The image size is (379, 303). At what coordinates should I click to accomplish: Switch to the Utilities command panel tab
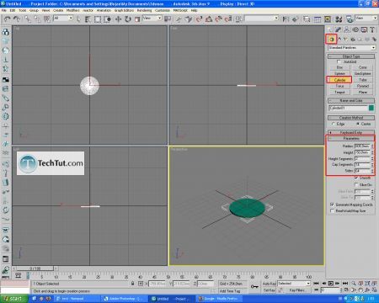click(372, 29)
